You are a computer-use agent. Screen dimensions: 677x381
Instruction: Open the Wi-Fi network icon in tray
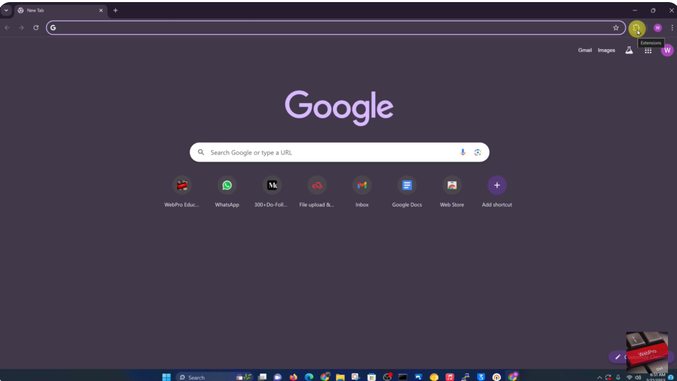(x=630, y=378)
